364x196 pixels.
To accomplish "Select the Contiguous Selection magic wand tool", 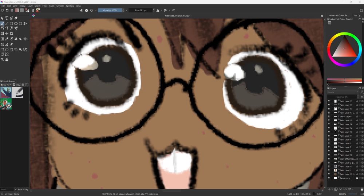I will [x=20, y=50].
